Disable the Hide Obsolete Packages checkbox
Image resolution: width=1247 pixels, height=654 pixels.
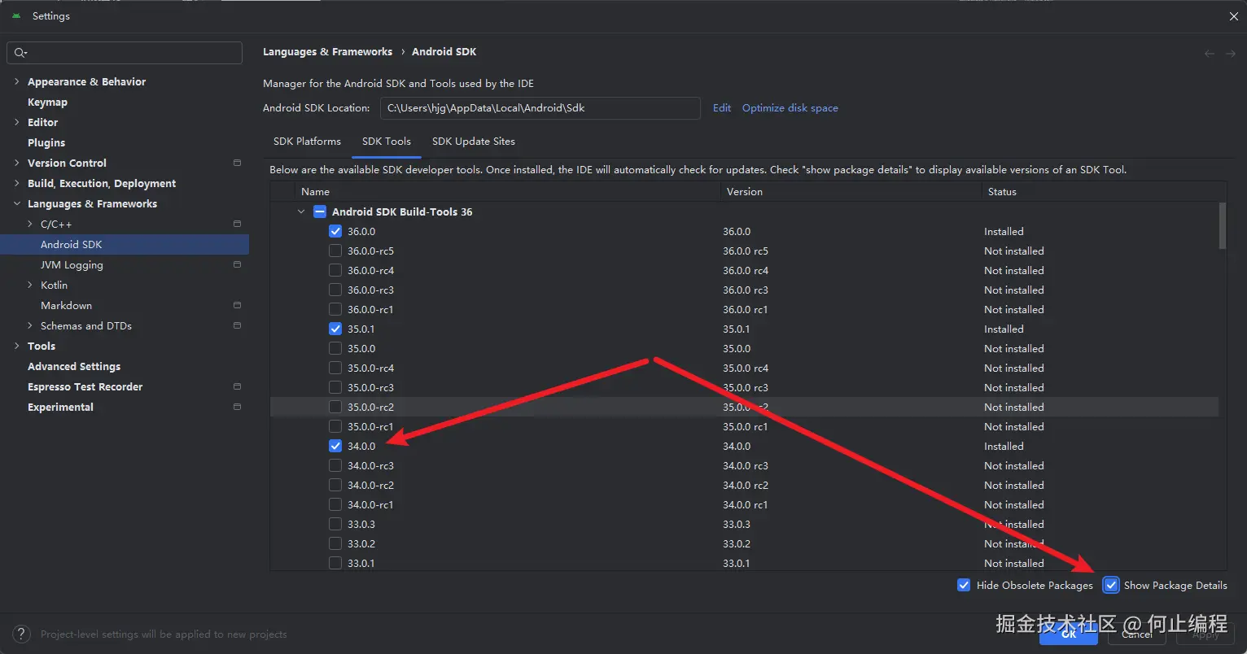[x=965, y=585]
